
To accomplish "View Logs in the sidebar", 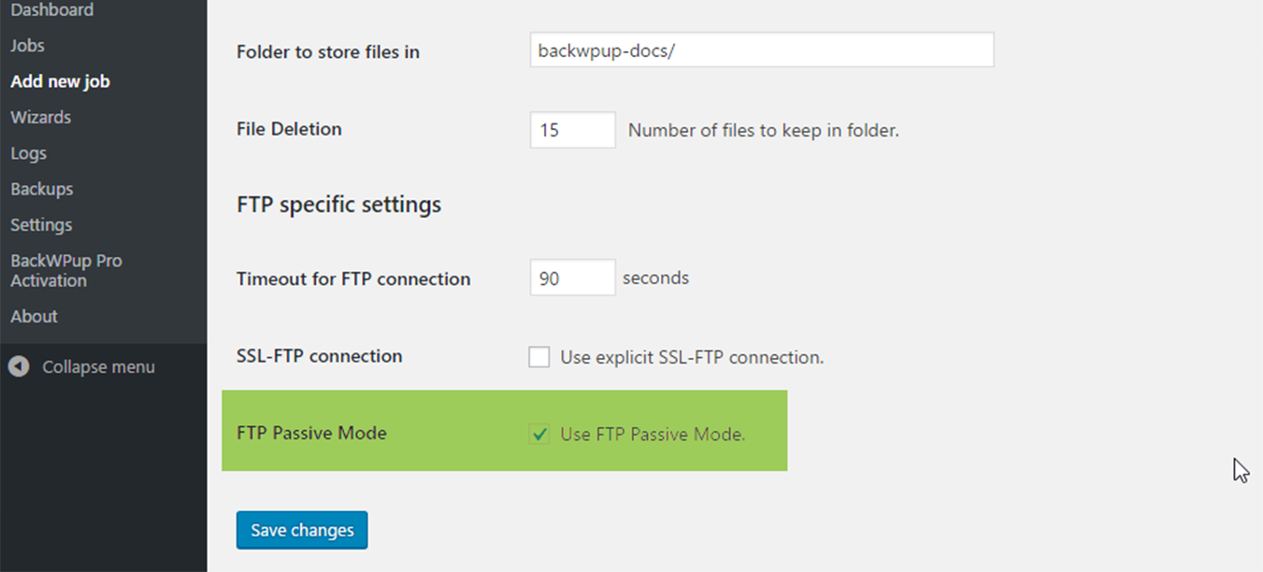I will [x=29, y=153].
